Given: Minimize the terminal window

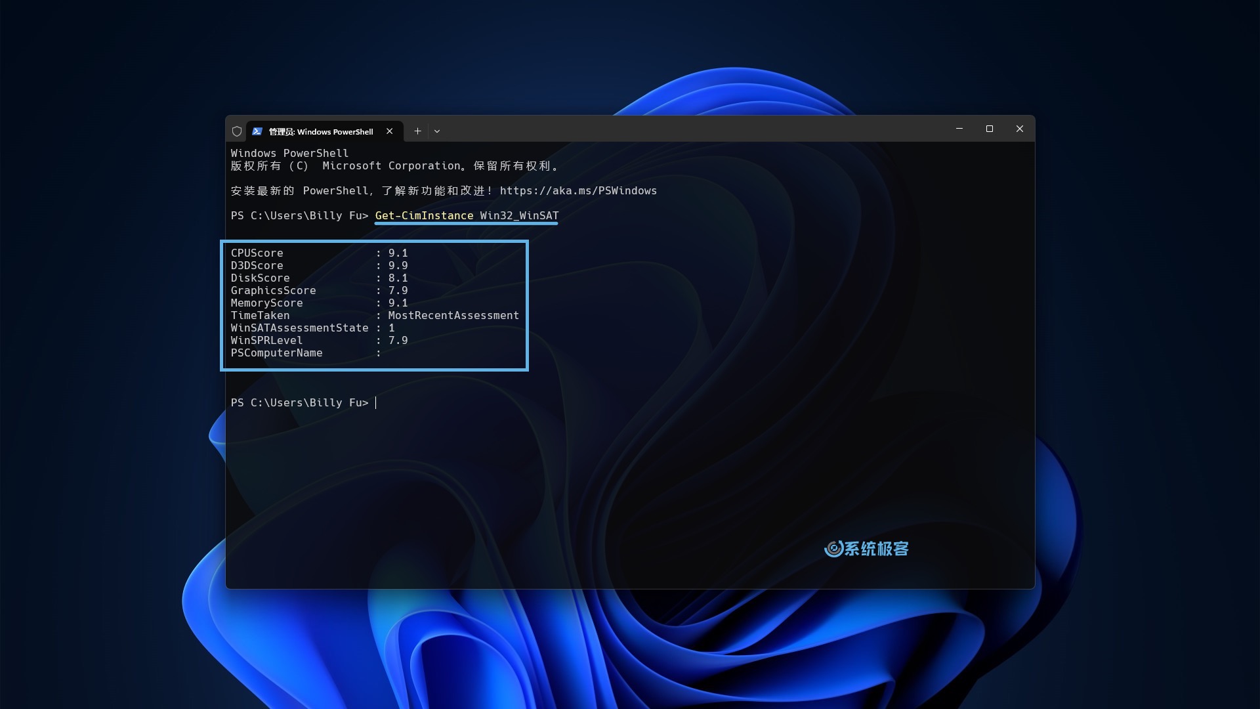Looking at the screenshot, I should (x=959, y=129).
